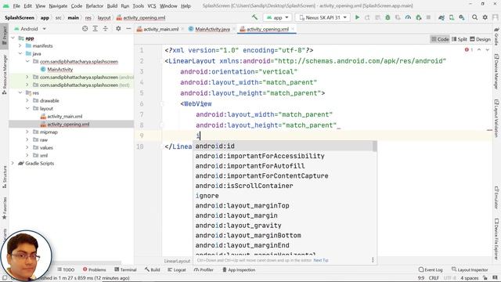Click Expand All in project panel
This screenshot has height=282, width=501.
click(96, 29)
